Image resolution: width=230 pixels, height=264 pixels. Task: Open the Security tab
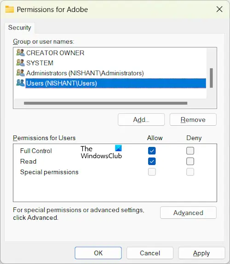[20, 28]
